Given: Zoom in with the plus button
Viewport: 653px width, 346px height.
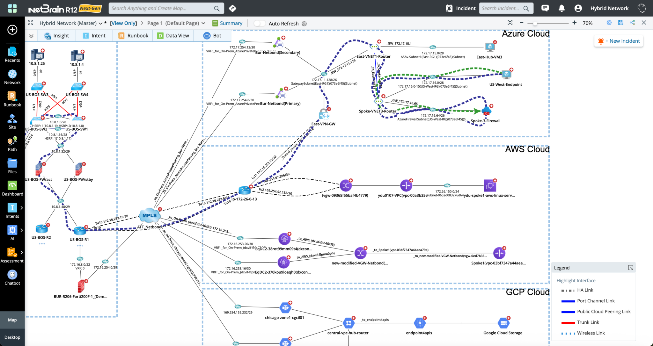Looking at the screenshot, I should click(x=574, y=23).
